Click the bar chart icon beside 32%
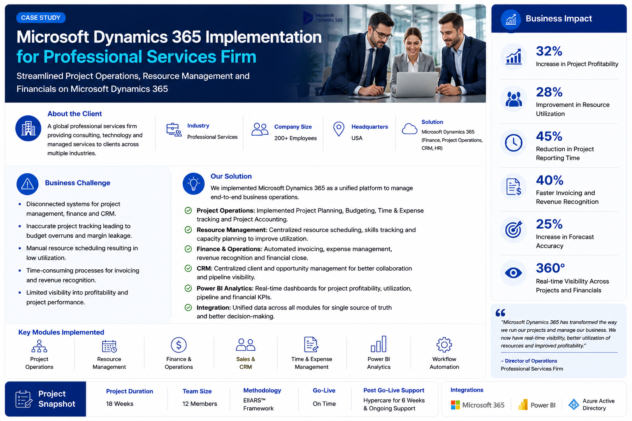 click(x=513, y=57)
